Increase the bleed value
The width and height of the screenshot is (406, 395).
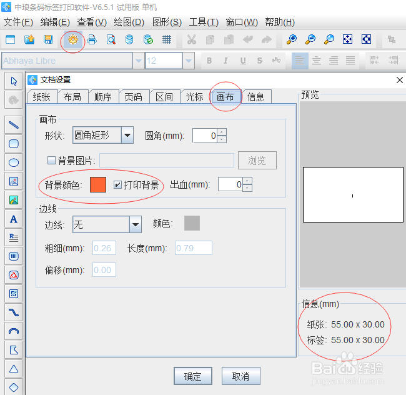[247, 181]
